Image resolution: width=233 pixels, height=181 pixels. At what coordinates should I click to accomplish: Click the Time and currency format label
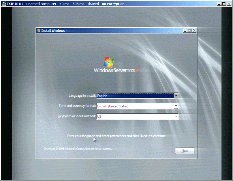click(x=77, y=106)
